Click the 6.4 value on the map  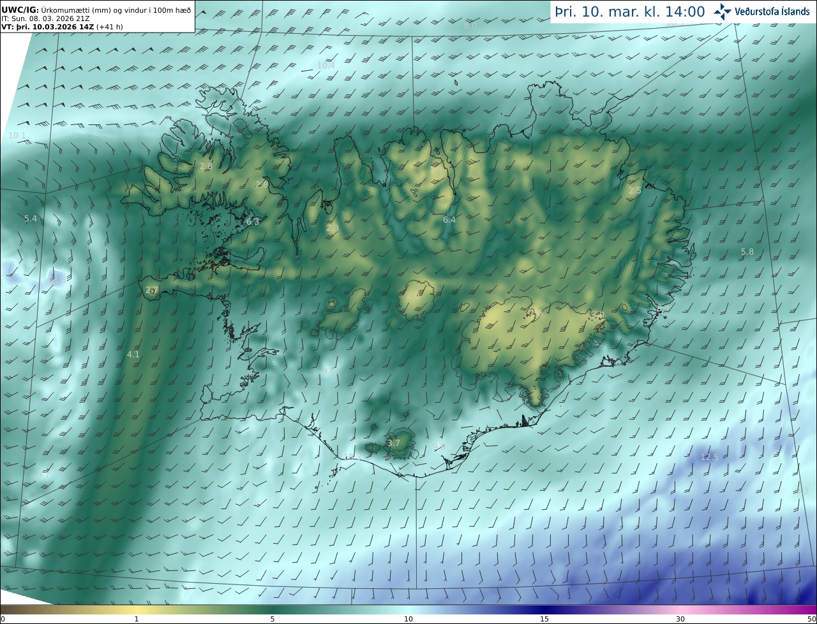tap(449, 219)
